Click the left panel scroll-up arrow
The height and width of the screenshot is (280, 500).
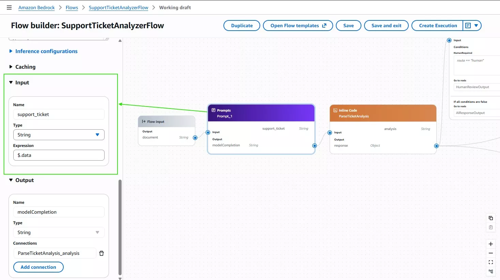point(120,40)
